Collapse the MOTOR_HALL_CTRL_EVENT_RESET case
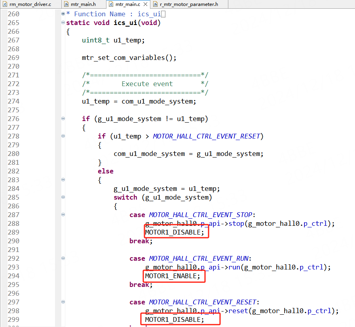 (63, 302)
